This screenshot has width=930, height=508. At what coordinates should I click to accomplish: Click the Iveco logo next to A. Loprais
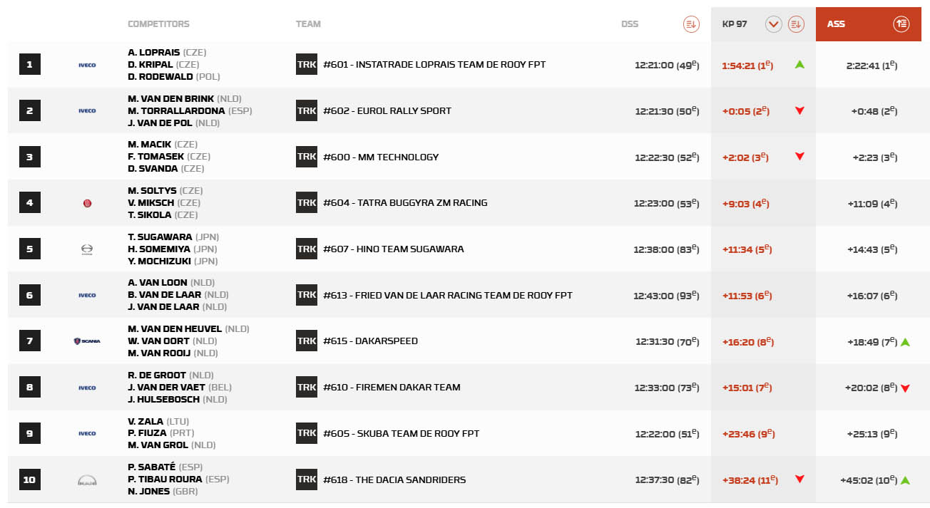[87, 65]
